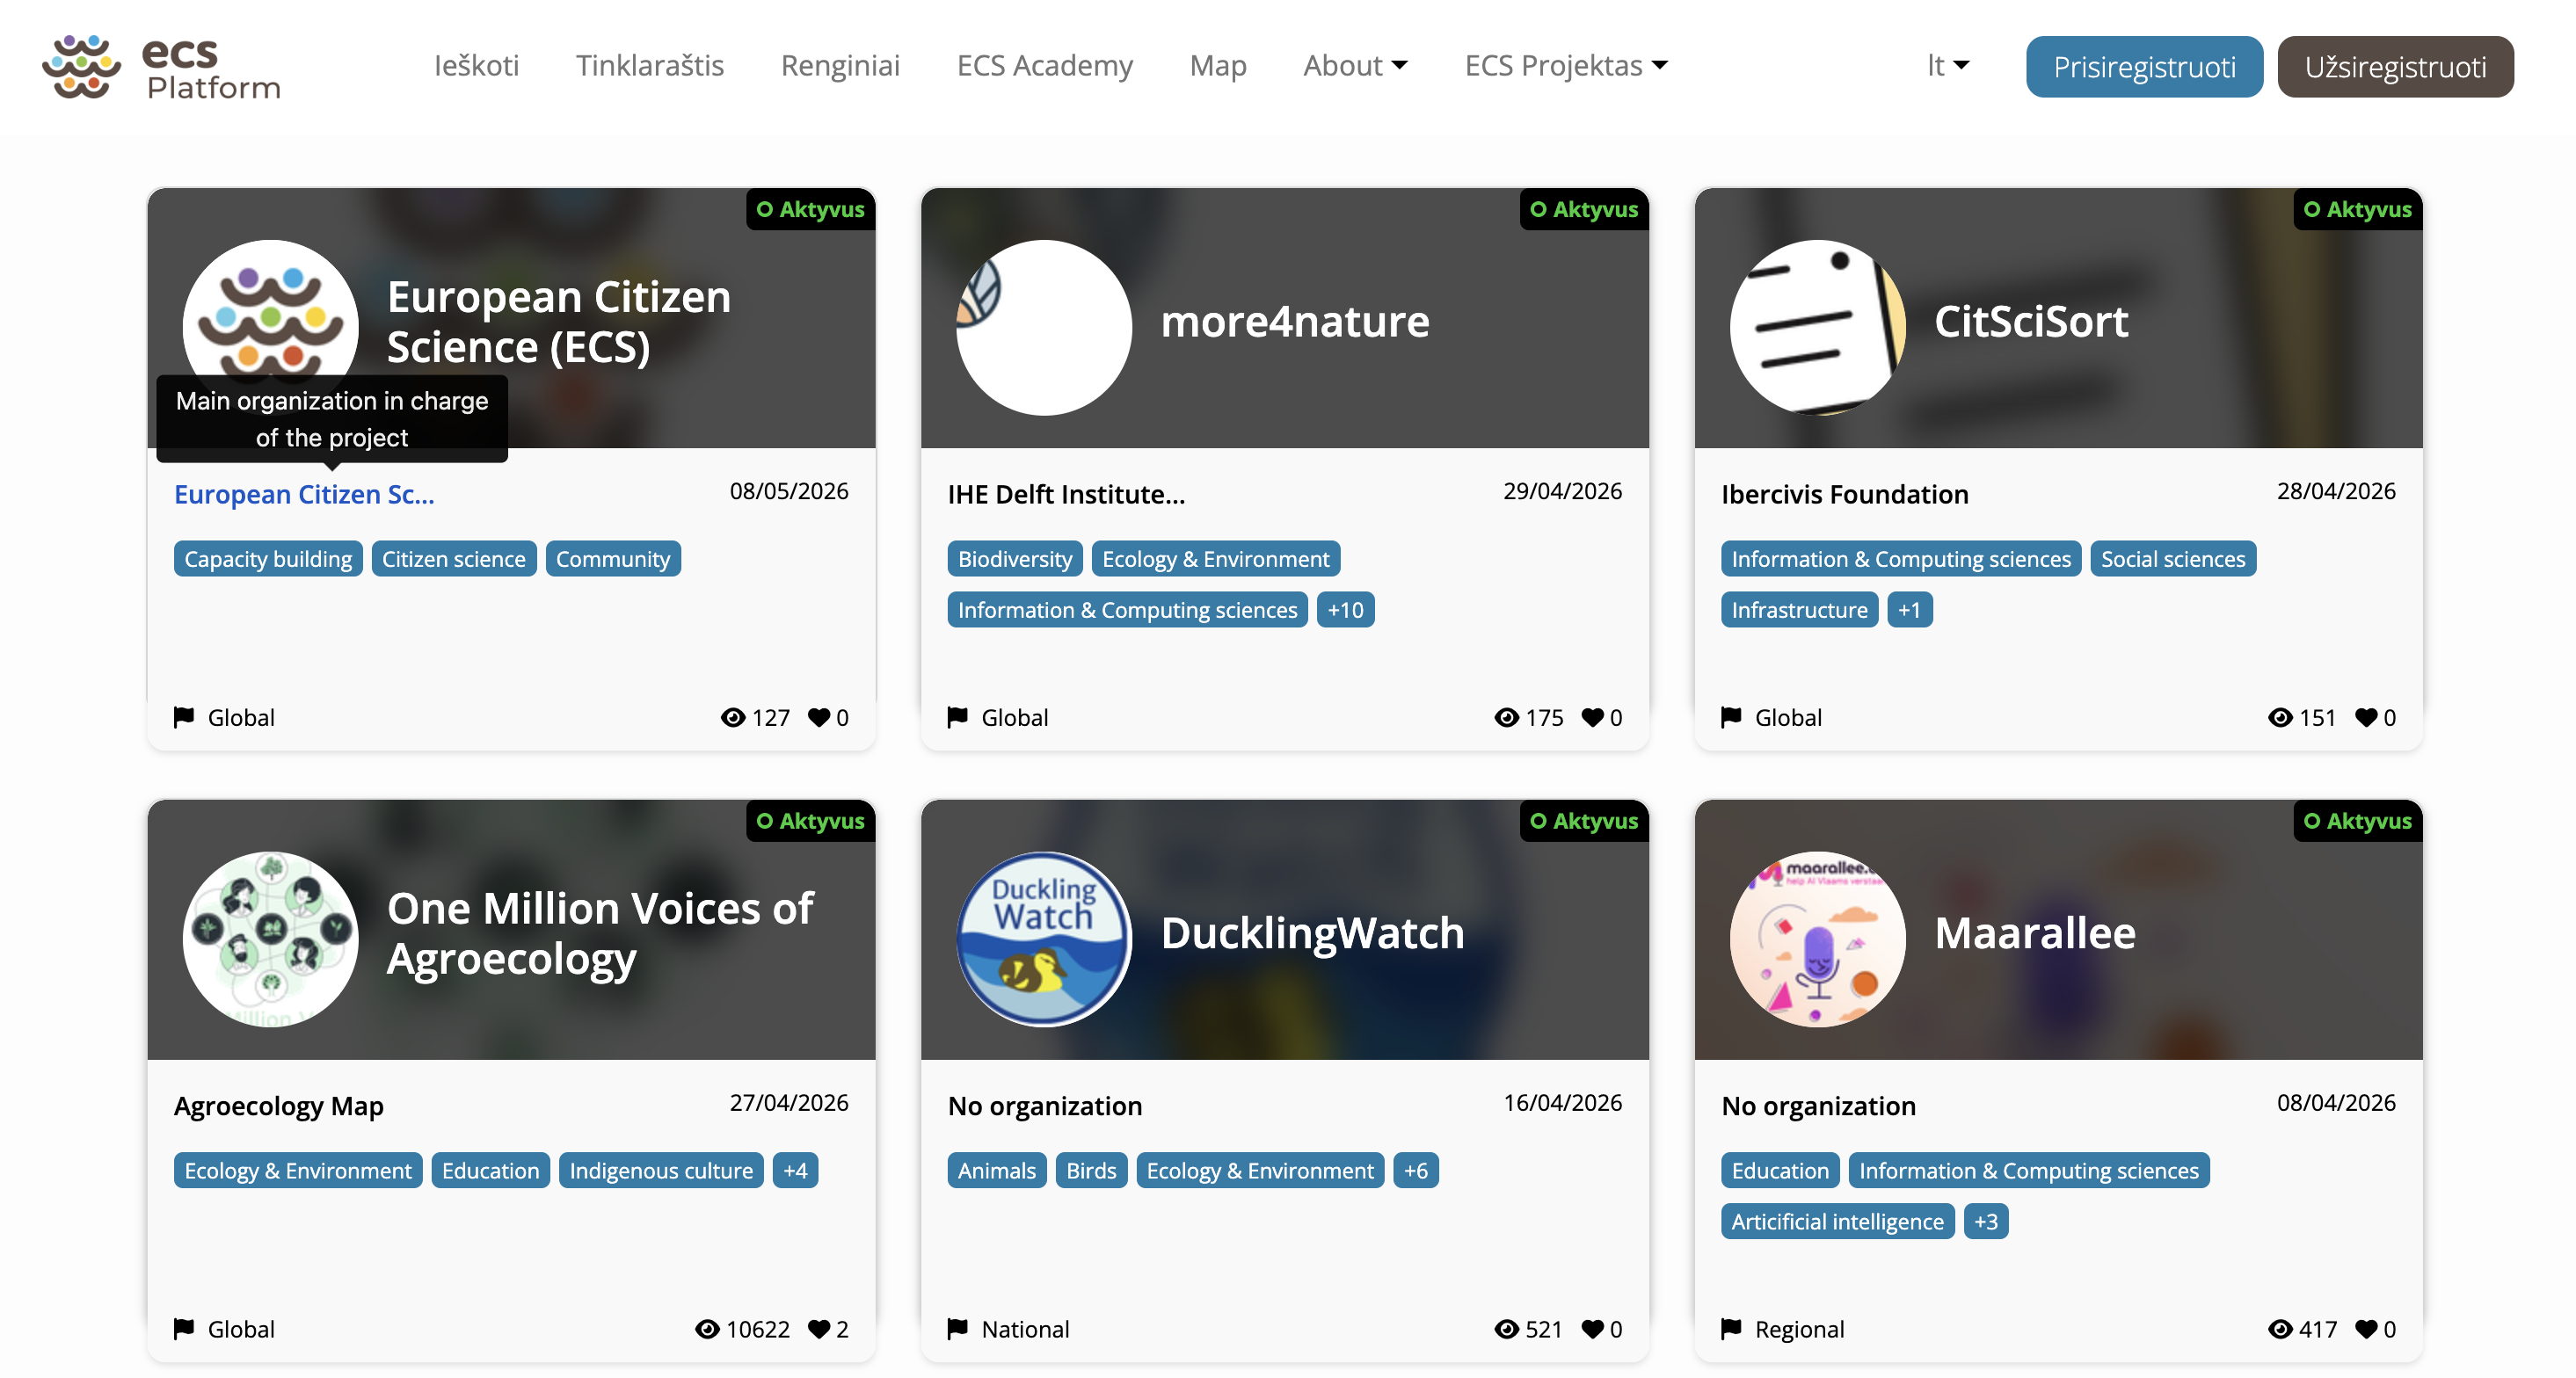This screenshot has height=1378, width=2576.
Task: Select the Social sciences tag
Action: point(2172,559)
